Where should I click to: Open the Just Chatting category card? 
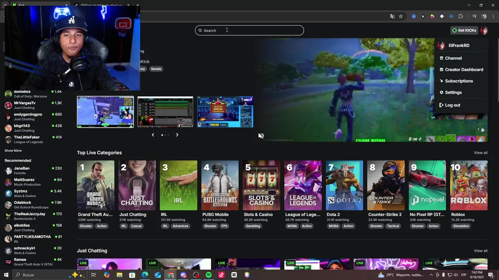click(x=137, y=185)
